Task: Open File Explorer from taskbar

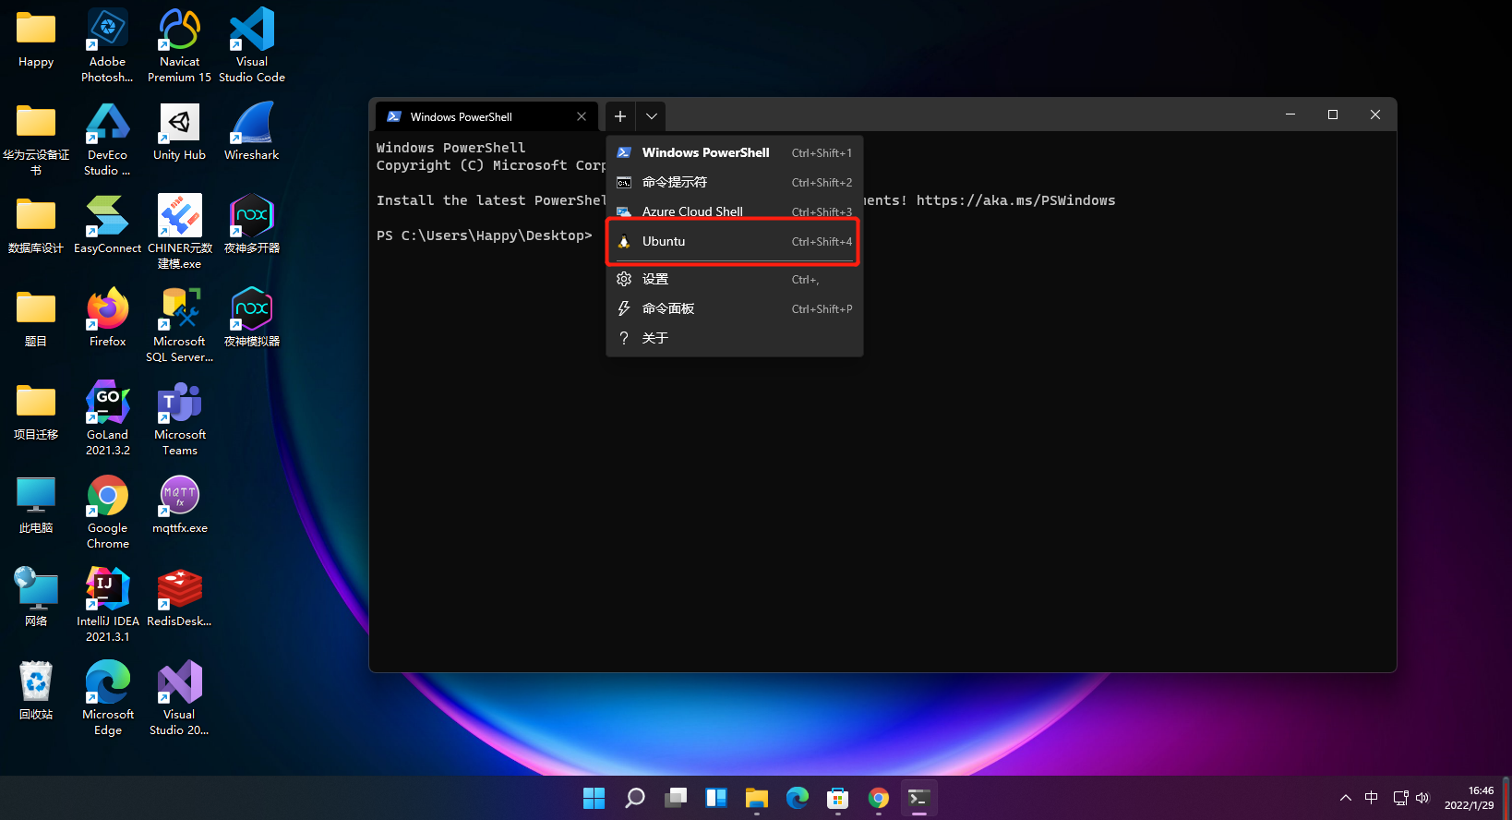Action: click(x=757, y=798)
